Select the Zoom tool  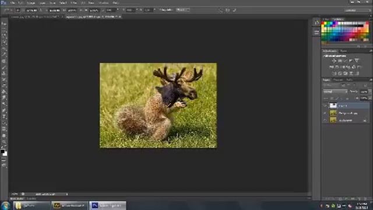(4, 142)
